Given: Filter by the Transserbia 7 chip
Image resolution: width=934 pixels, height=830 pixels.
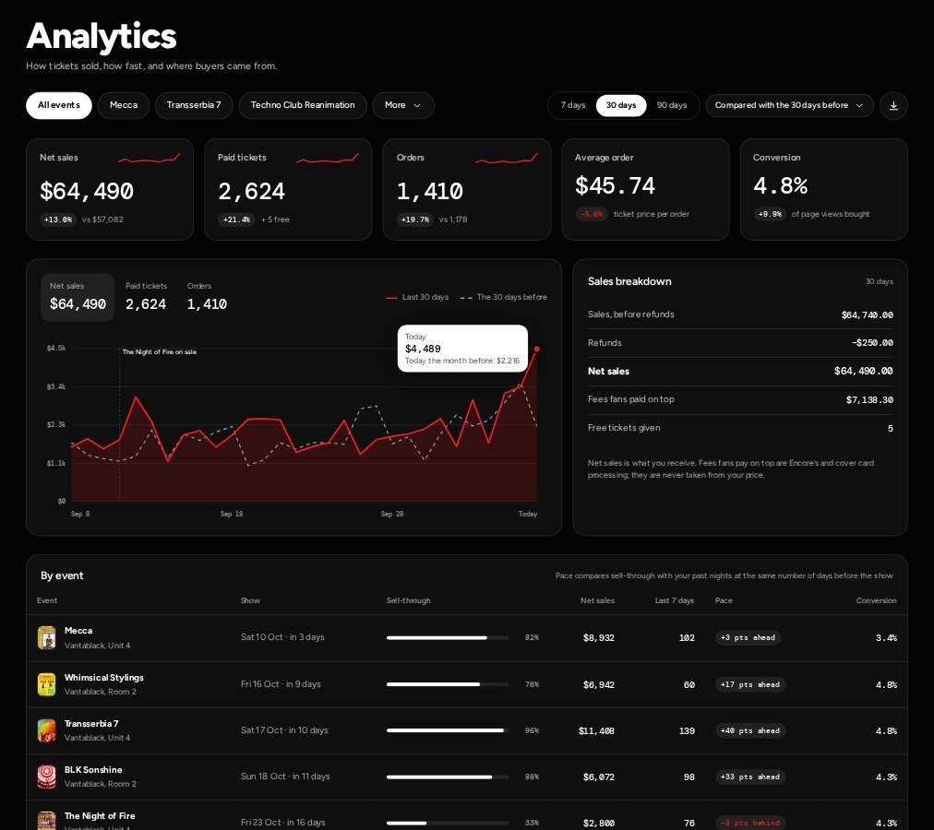Looking at the screenshot, I should point(194,105).
